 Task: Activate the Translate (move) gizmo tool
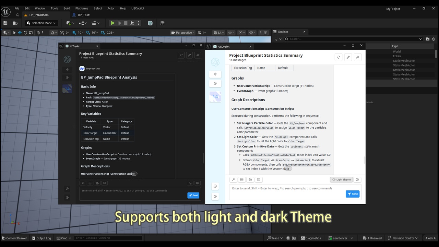[20, 33]
